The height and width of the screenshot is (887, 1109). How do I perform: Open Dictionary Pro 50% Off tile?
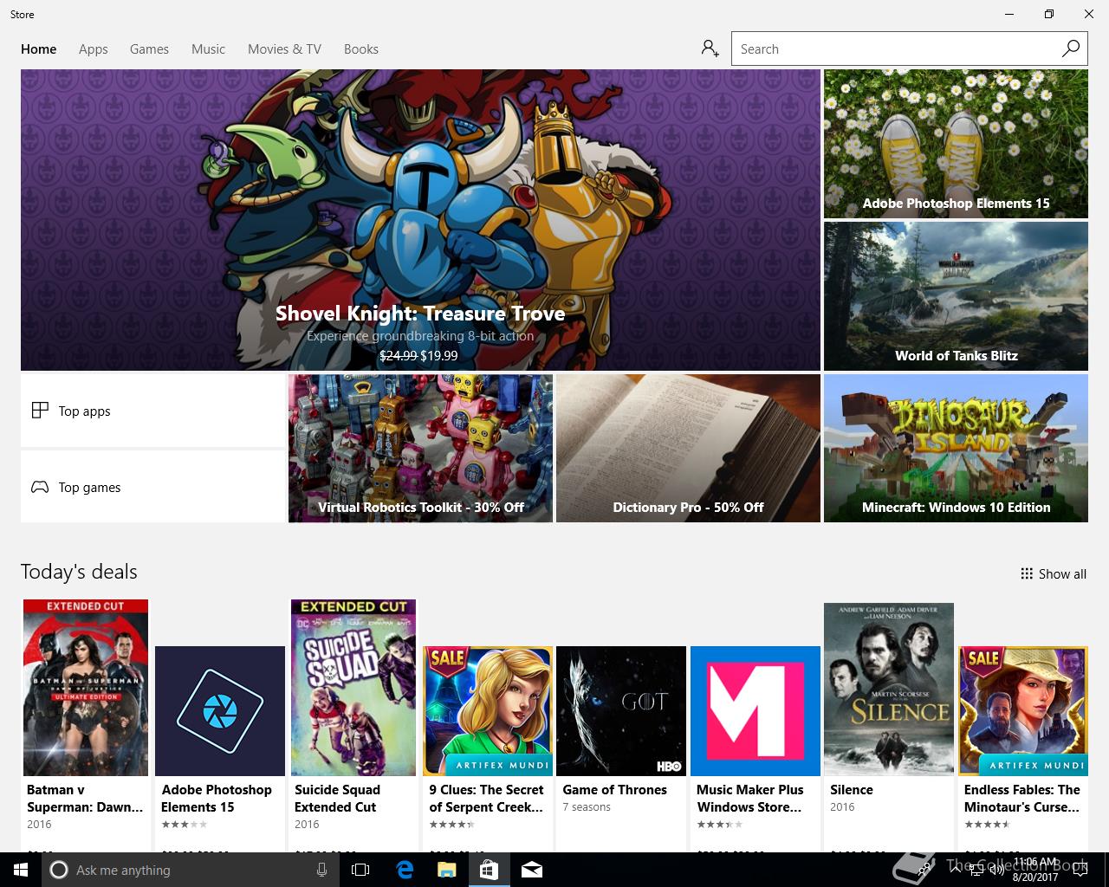tap(688, 448)
